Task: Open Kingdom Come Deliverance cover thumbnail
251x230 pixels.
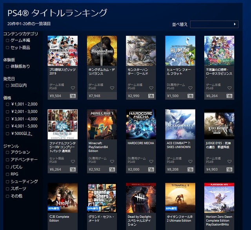Action: click(x=102, y=51)
